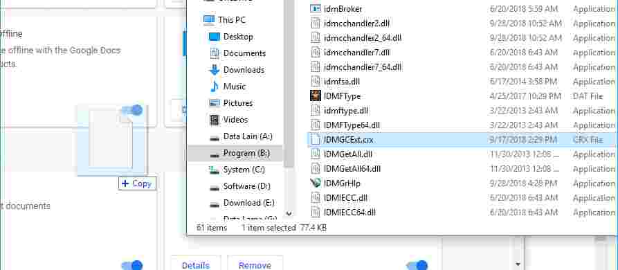
Task: Select the idmcchandler7_64.dll file icon
Action: pyautogui.click(x=316, y=67)
